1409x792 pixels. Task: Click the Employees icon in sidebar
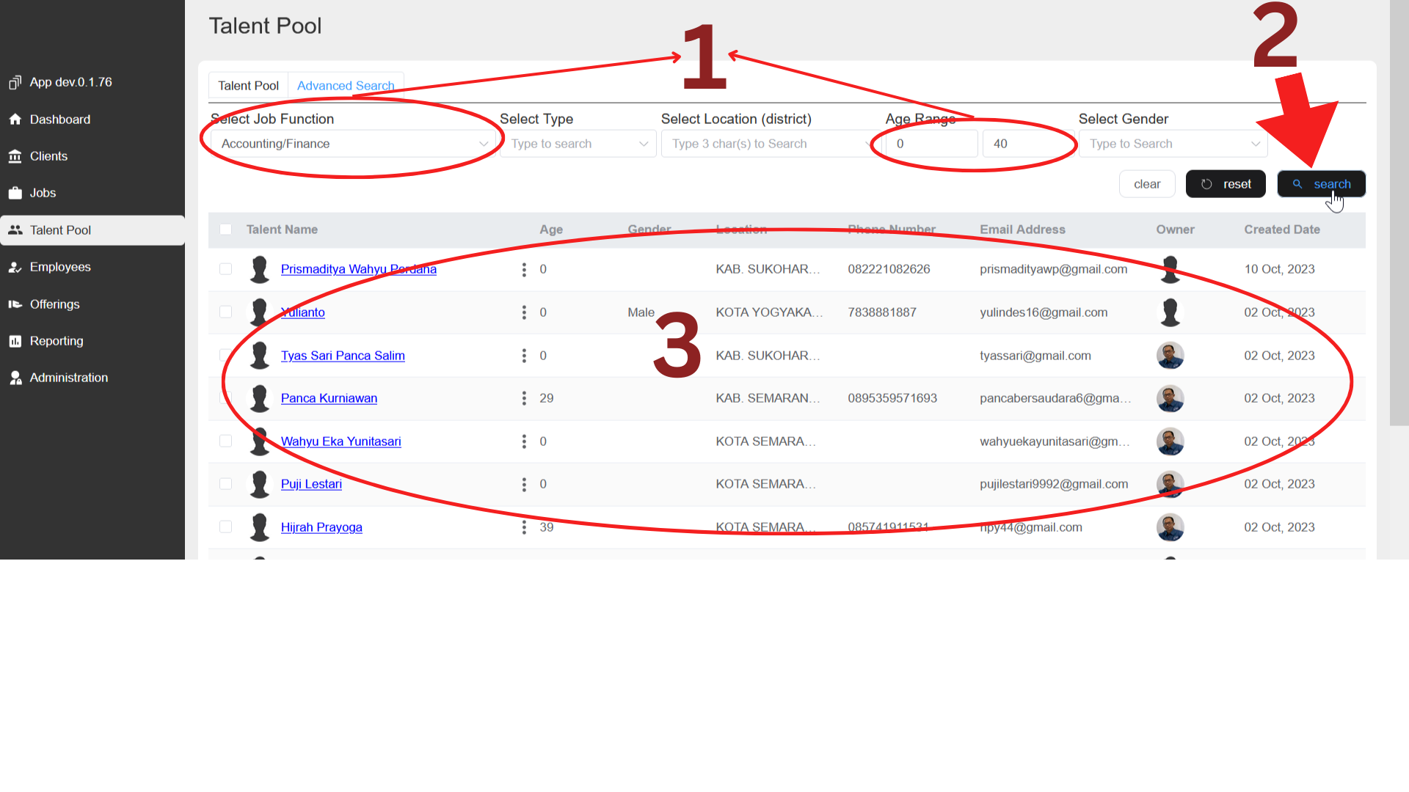click(x=15, y=267)
